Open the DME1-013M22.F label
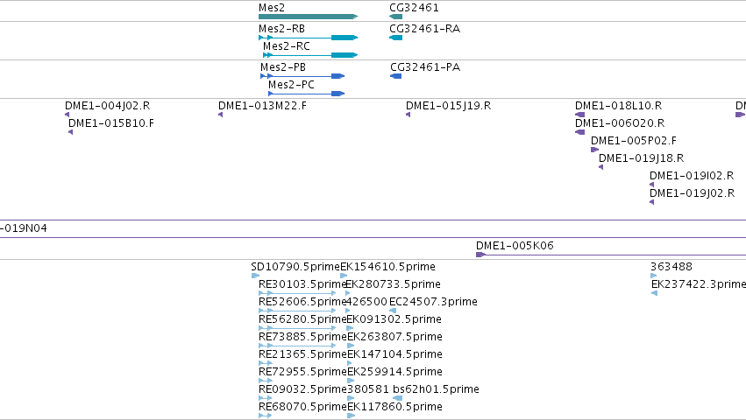Image resolution: width=746 pixels, height=420 pixels. [x=263, y=106]
